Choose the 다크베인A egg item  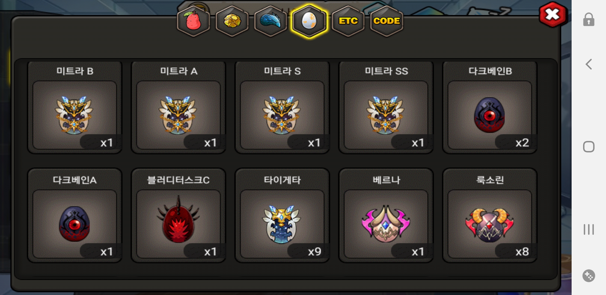(75, 216)
